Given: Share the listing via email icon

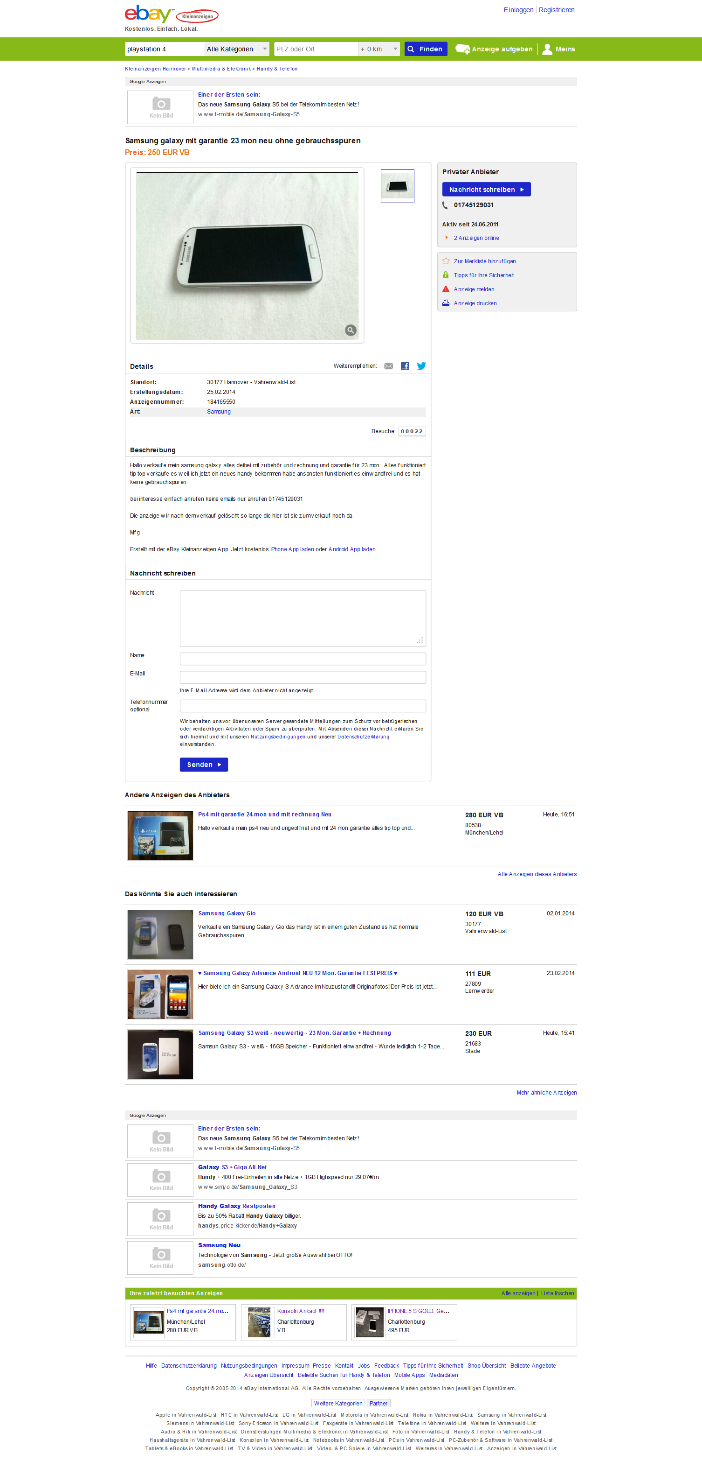Looking at the screenshot, I should point(389,366).
